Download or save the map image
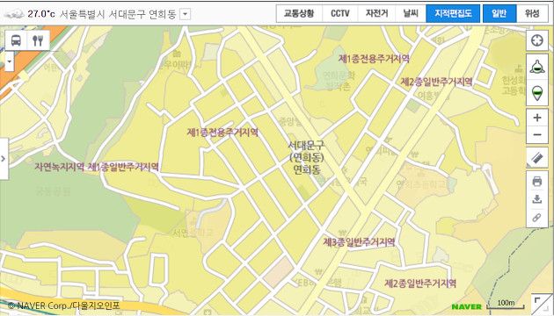Image resolution: width=554 pixels, height=316 pixels. [x=537, y=199]
